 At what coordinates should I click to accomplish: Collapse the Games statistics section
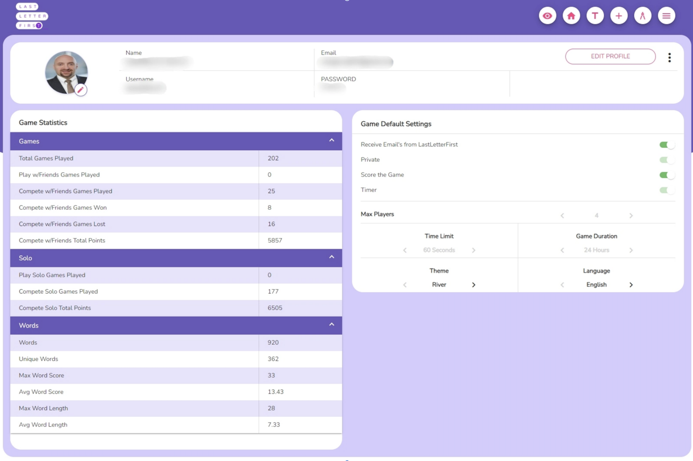coord(332,141)
